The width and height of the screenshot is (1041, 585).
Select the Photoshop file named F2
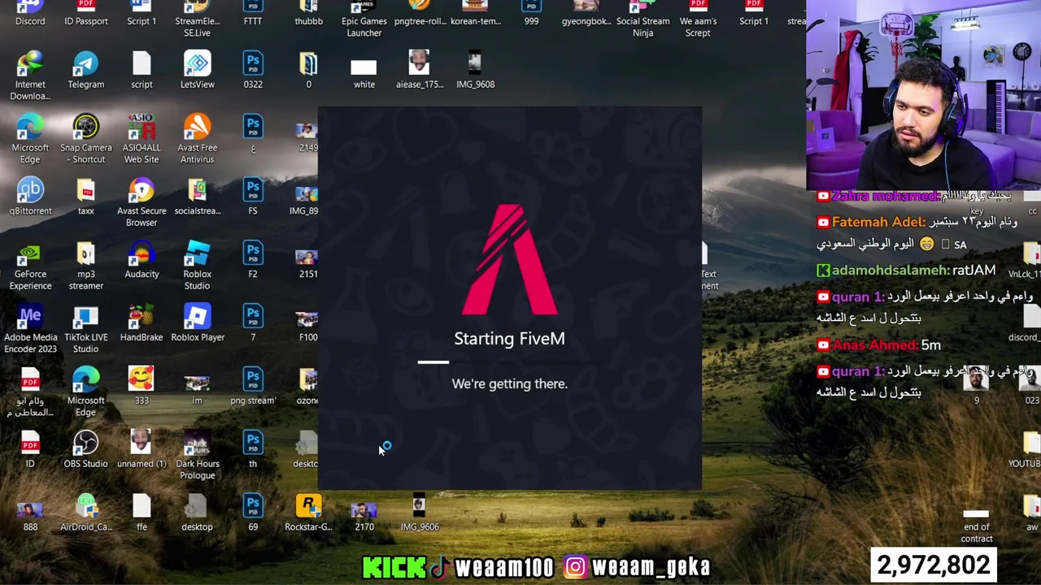253,260
